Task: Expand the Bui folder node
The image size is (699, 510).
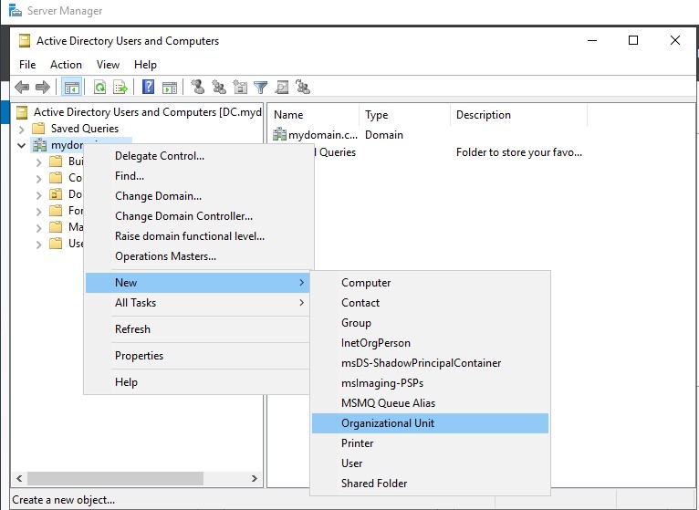Action: click(39, 162)
